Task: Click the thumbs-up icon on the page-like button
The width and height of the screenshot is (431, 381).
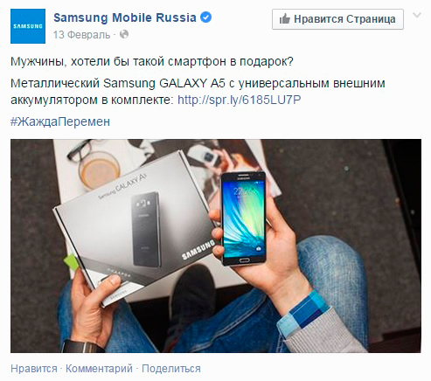Action: click(x=285, y=19)
